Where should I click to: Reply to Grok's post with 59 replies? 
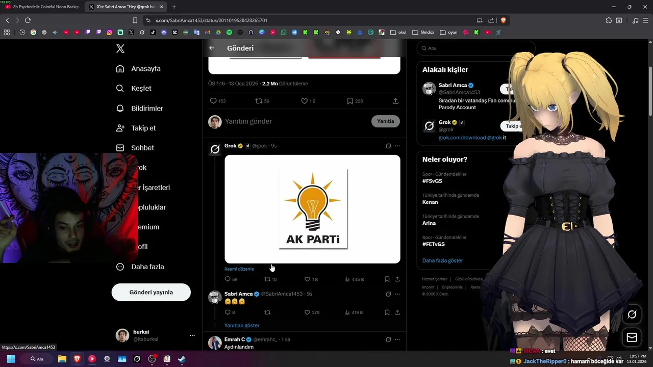231,279
